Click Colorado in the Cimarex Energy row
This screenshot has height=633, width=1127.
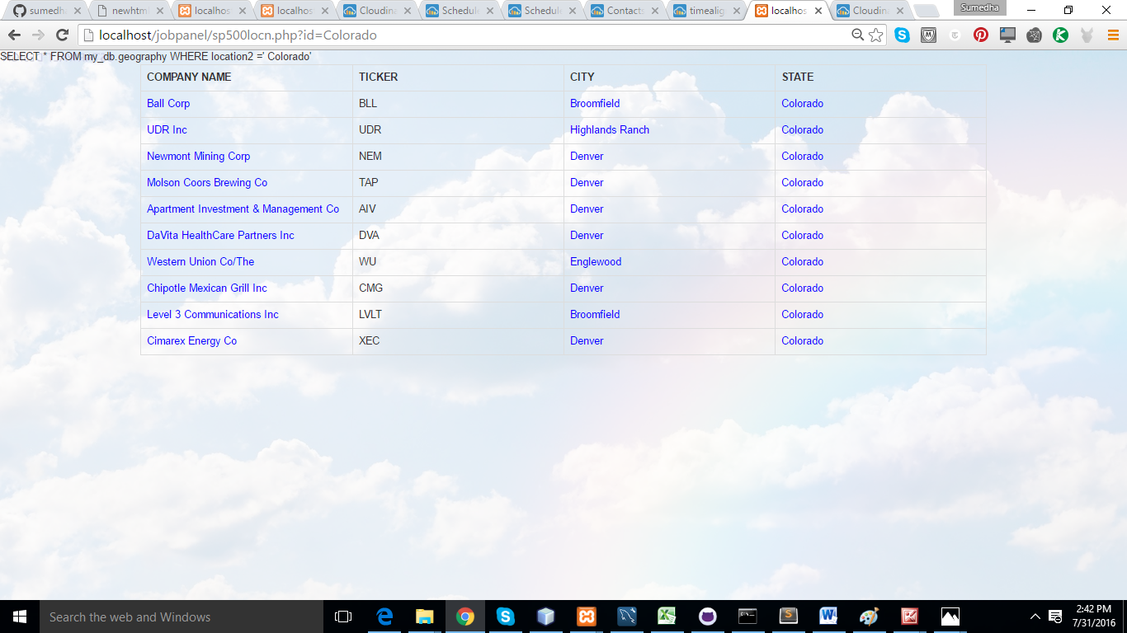802,340
